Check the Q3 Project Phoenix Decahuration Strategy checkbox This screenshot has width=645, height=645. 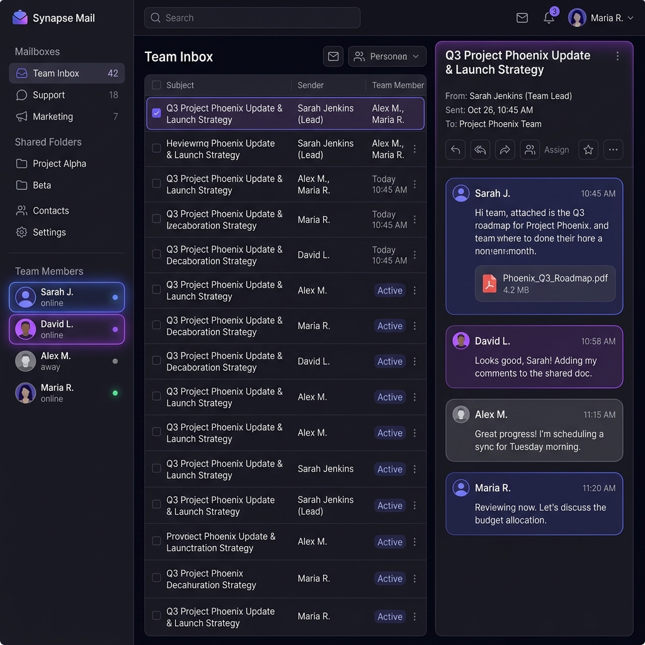click(156, 578)
